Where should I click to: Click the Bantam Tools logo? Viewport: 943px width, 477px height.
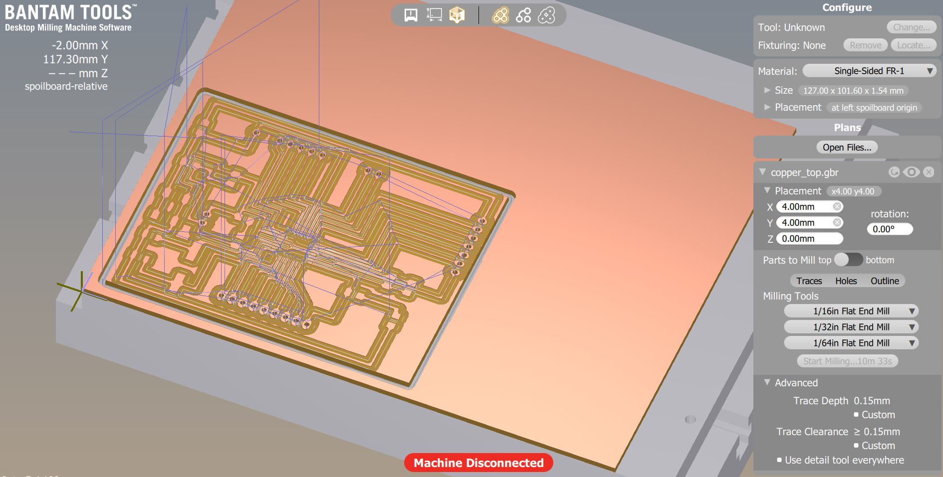click(70, 17)
